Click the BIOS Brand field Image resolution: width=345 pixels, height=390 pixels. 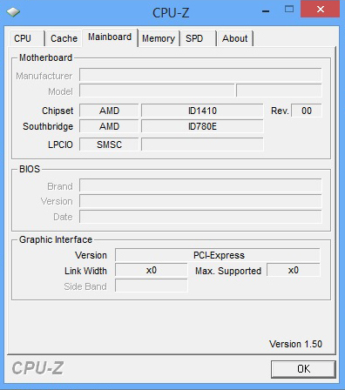click(200, 185)
